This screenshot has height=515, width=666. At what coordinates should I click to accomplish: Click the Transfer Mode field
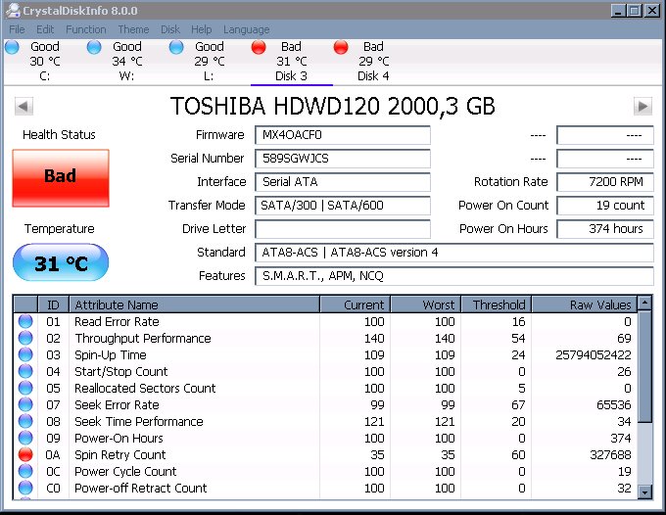[x=343, y=206]
